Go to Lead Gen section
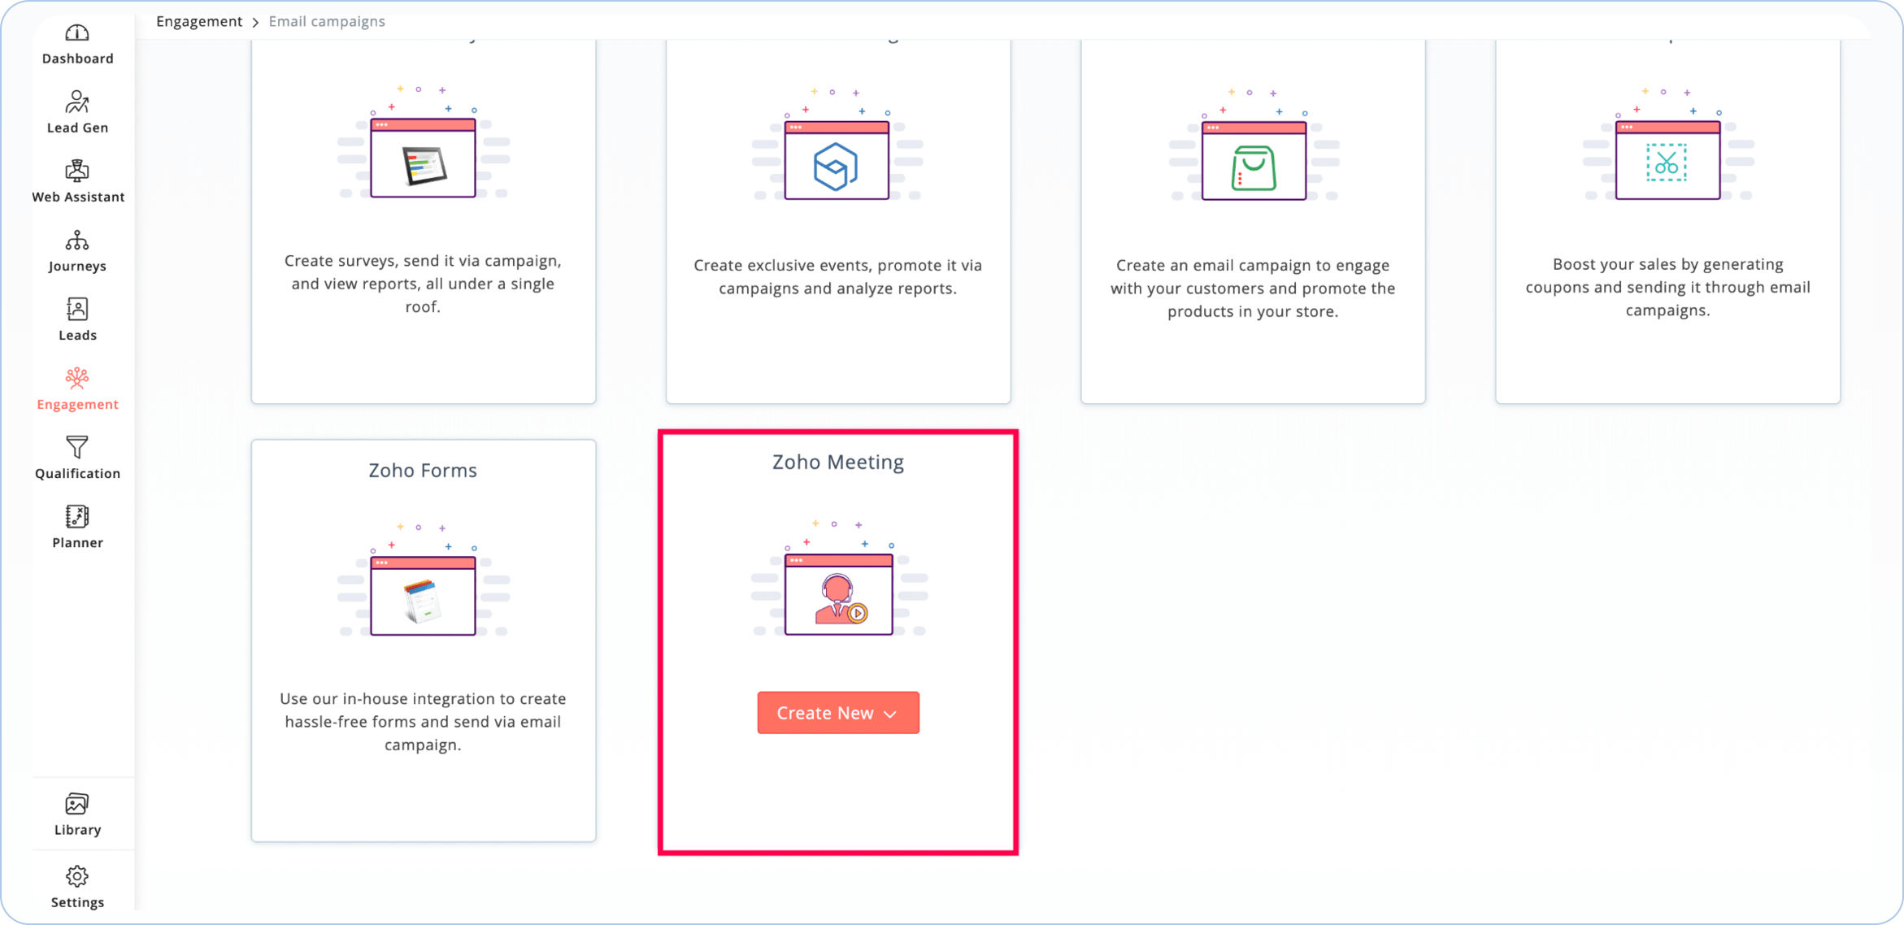 point(77,103)
